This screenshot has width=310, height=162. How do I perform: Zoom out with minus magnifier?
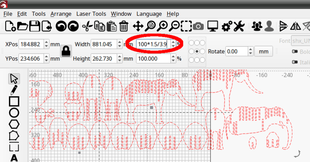click(174, 26)
